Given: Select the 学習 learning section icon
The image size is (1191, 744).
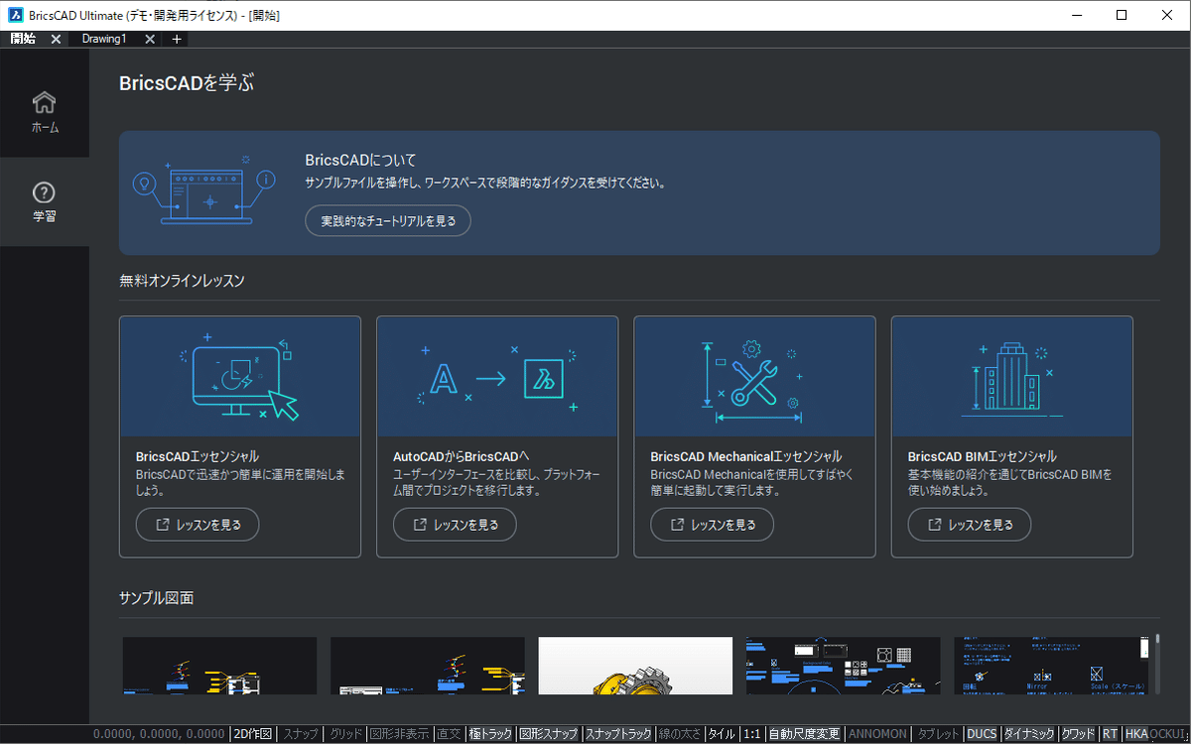Looking at the screenshot, I should point(45,191).
